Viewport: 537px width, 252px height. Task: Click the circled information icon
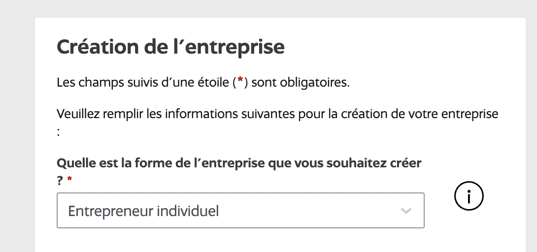(469, 197)
